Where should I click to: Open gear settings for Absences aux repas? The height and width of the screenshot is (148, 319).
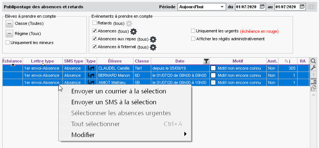[x=153, y=39]
